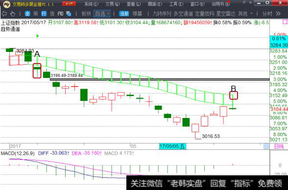The image size is (288, 190).
Task: Click the 日线 daily period label
Action: click(279, 146)
